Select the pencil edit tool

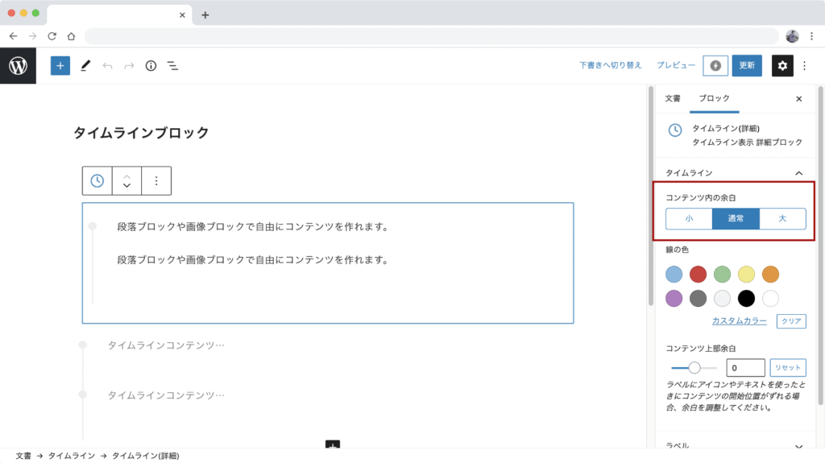tap(85, 66)
